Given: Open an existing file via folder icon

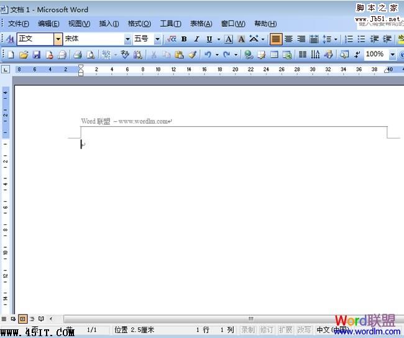Looking at the screenshot, I should click(x=24, y=54).
